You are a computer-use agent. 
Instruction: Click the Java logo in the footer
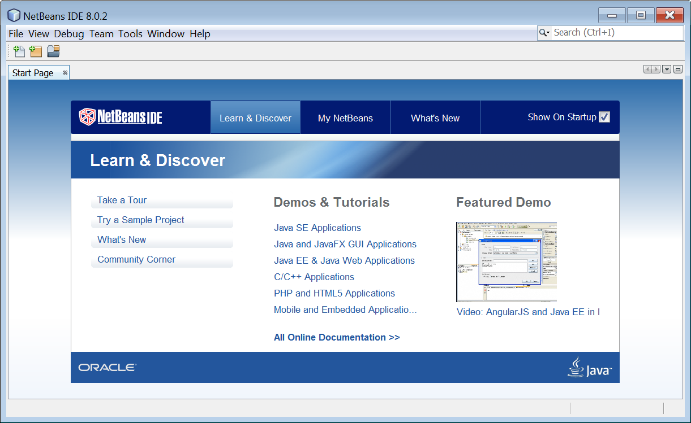coord(590,367)
